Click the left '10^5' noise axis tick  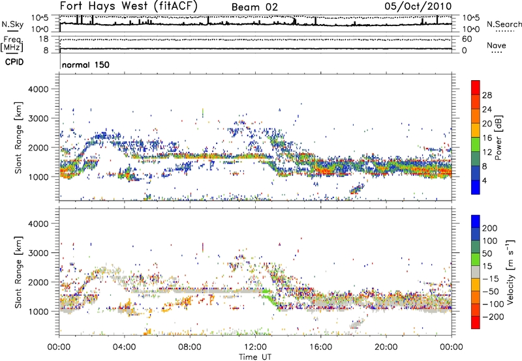(40, 18)
